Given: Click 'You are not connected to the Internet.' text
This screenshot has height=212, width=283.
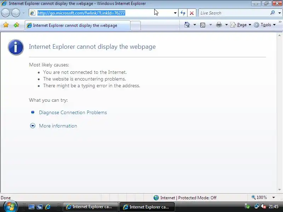Looking at the screenshot, I should (x=85, y=72).
